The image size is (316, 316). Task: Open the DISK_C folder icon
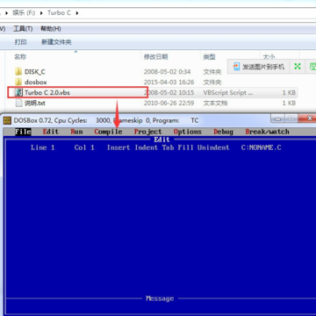point(18,72)
